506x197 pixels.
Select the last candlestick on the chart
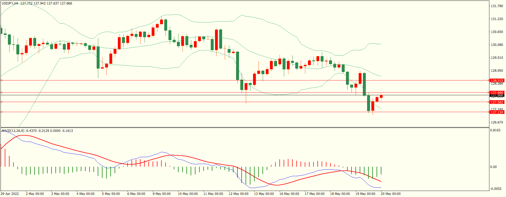[x=381, y=97]
